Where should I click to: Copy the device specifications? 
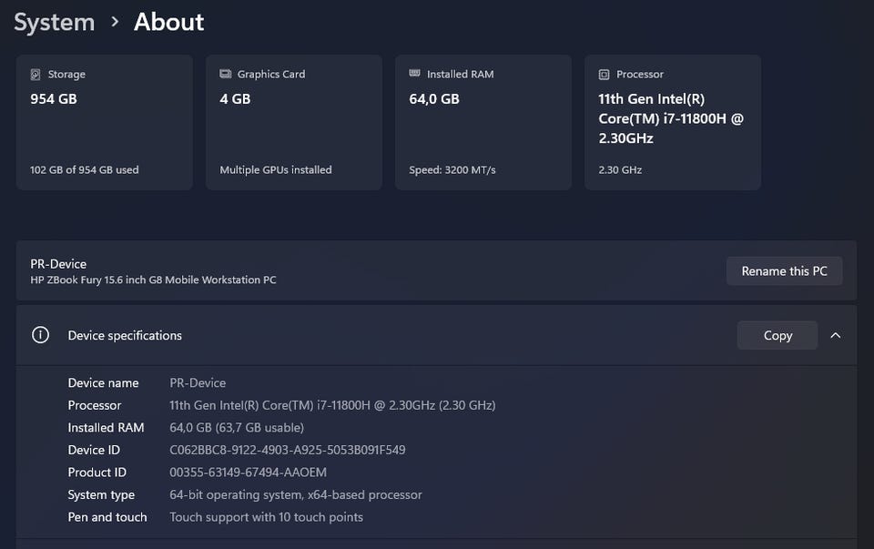tap(777, 336)
